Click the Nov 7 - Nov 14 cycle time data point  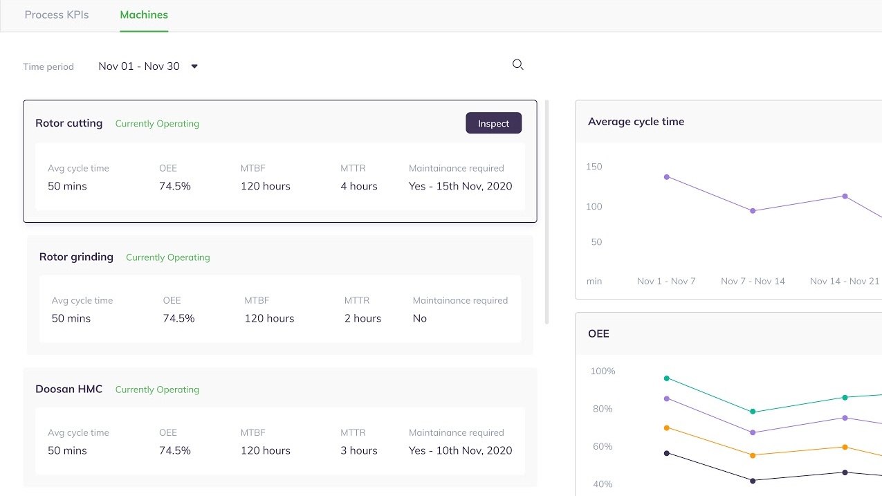tap(753, 211)
